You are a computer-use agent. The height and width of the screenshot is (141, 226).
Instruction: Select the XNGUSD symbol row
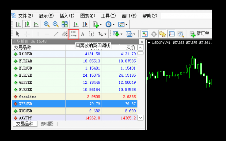(x=75, y=111)
